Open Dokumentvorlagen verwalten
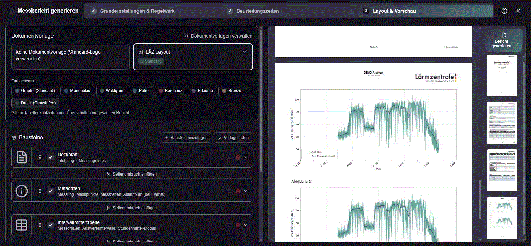This screenshot has height=246, width=531. point(219,36)
